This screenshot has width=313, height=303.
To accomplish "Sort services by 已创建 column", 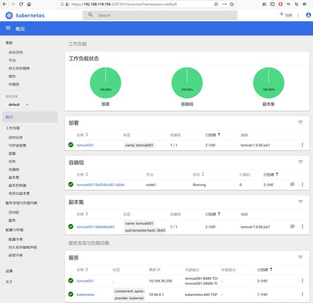I will (x=265, y=270).
